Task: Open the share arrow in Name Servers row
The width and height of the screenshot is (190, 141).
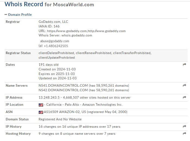Action: click(184, 85)
